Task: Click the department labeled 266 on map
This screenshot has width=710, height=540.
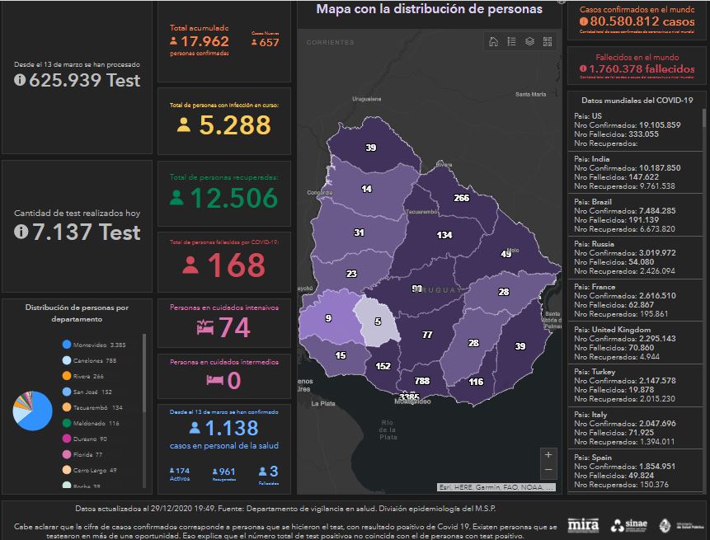Action: click(461, 198)
